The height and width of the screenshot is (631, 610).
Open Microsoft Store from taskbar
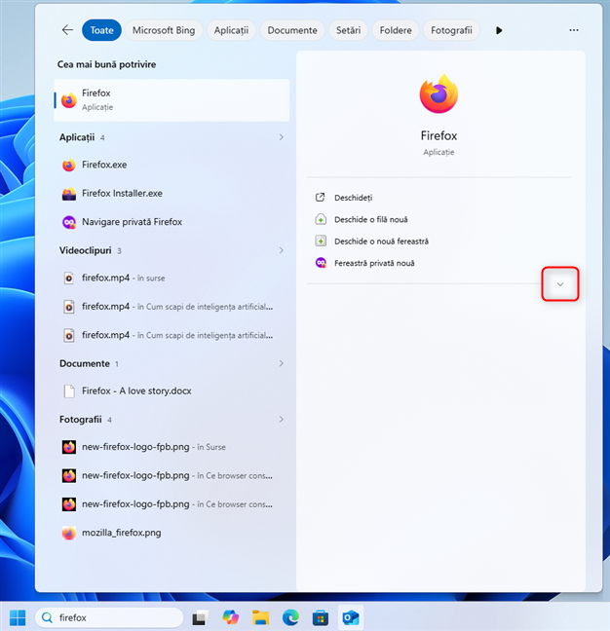[x=321, y=617]
